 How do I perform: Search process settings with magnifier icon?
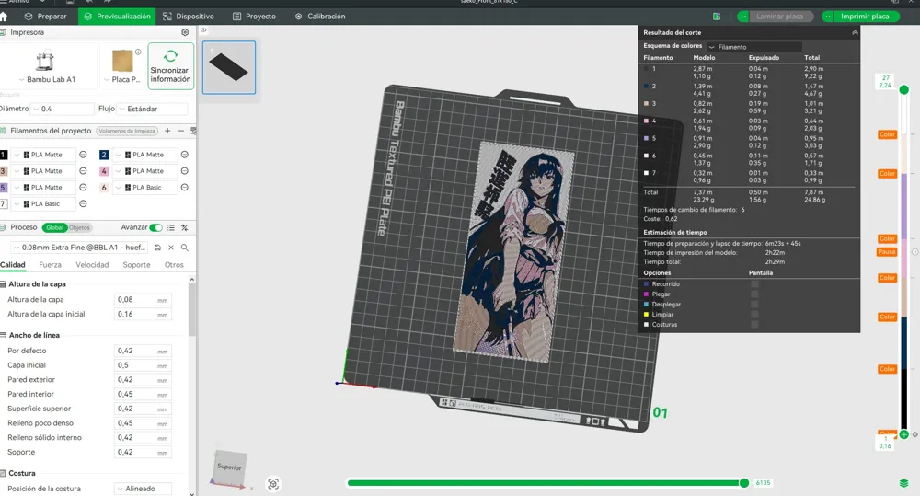(x=184, y=248)
